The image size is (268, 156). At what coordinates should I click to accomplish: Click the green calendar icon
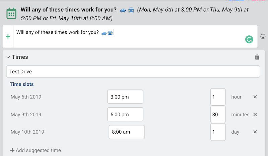[x=11, y=13]
